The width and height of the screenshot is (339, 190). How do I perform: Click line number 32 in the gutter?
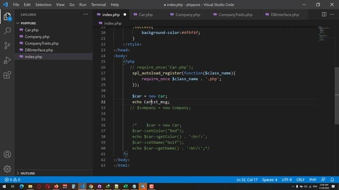click(103, 102)
